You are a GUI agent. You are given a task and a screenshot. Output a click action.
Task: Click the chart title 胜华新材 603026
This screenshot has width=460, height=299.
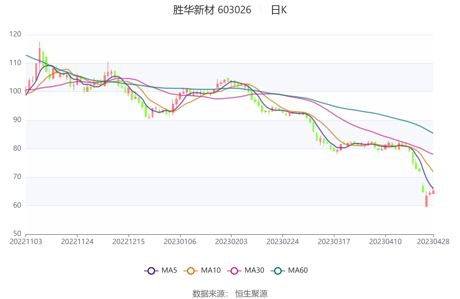[212, 10]
